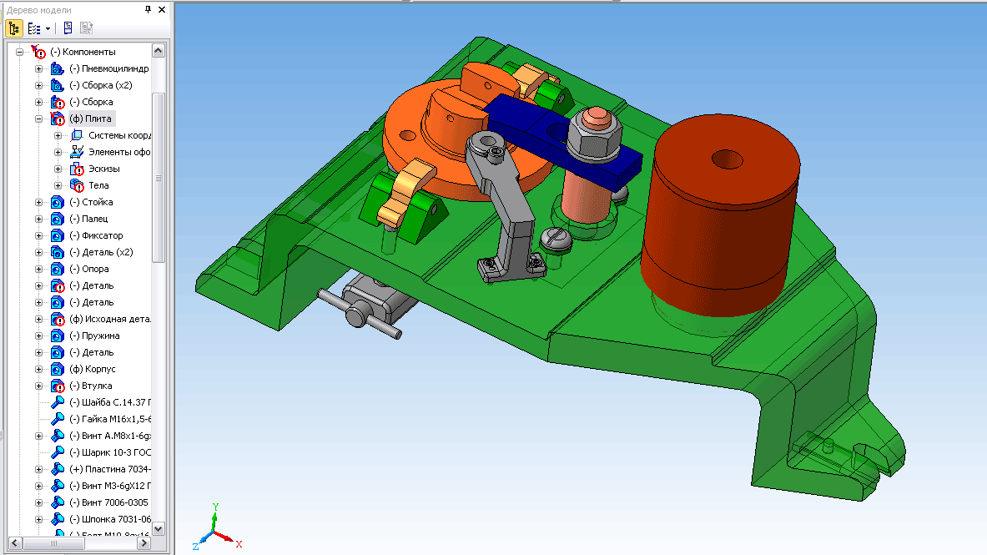This screenshot has width=987, height=555.
Task: Click the Исходная деталь icon with warning
Action: 58,319
